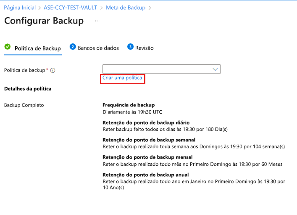Go to the Revisão tab

(x=144, y=48)
